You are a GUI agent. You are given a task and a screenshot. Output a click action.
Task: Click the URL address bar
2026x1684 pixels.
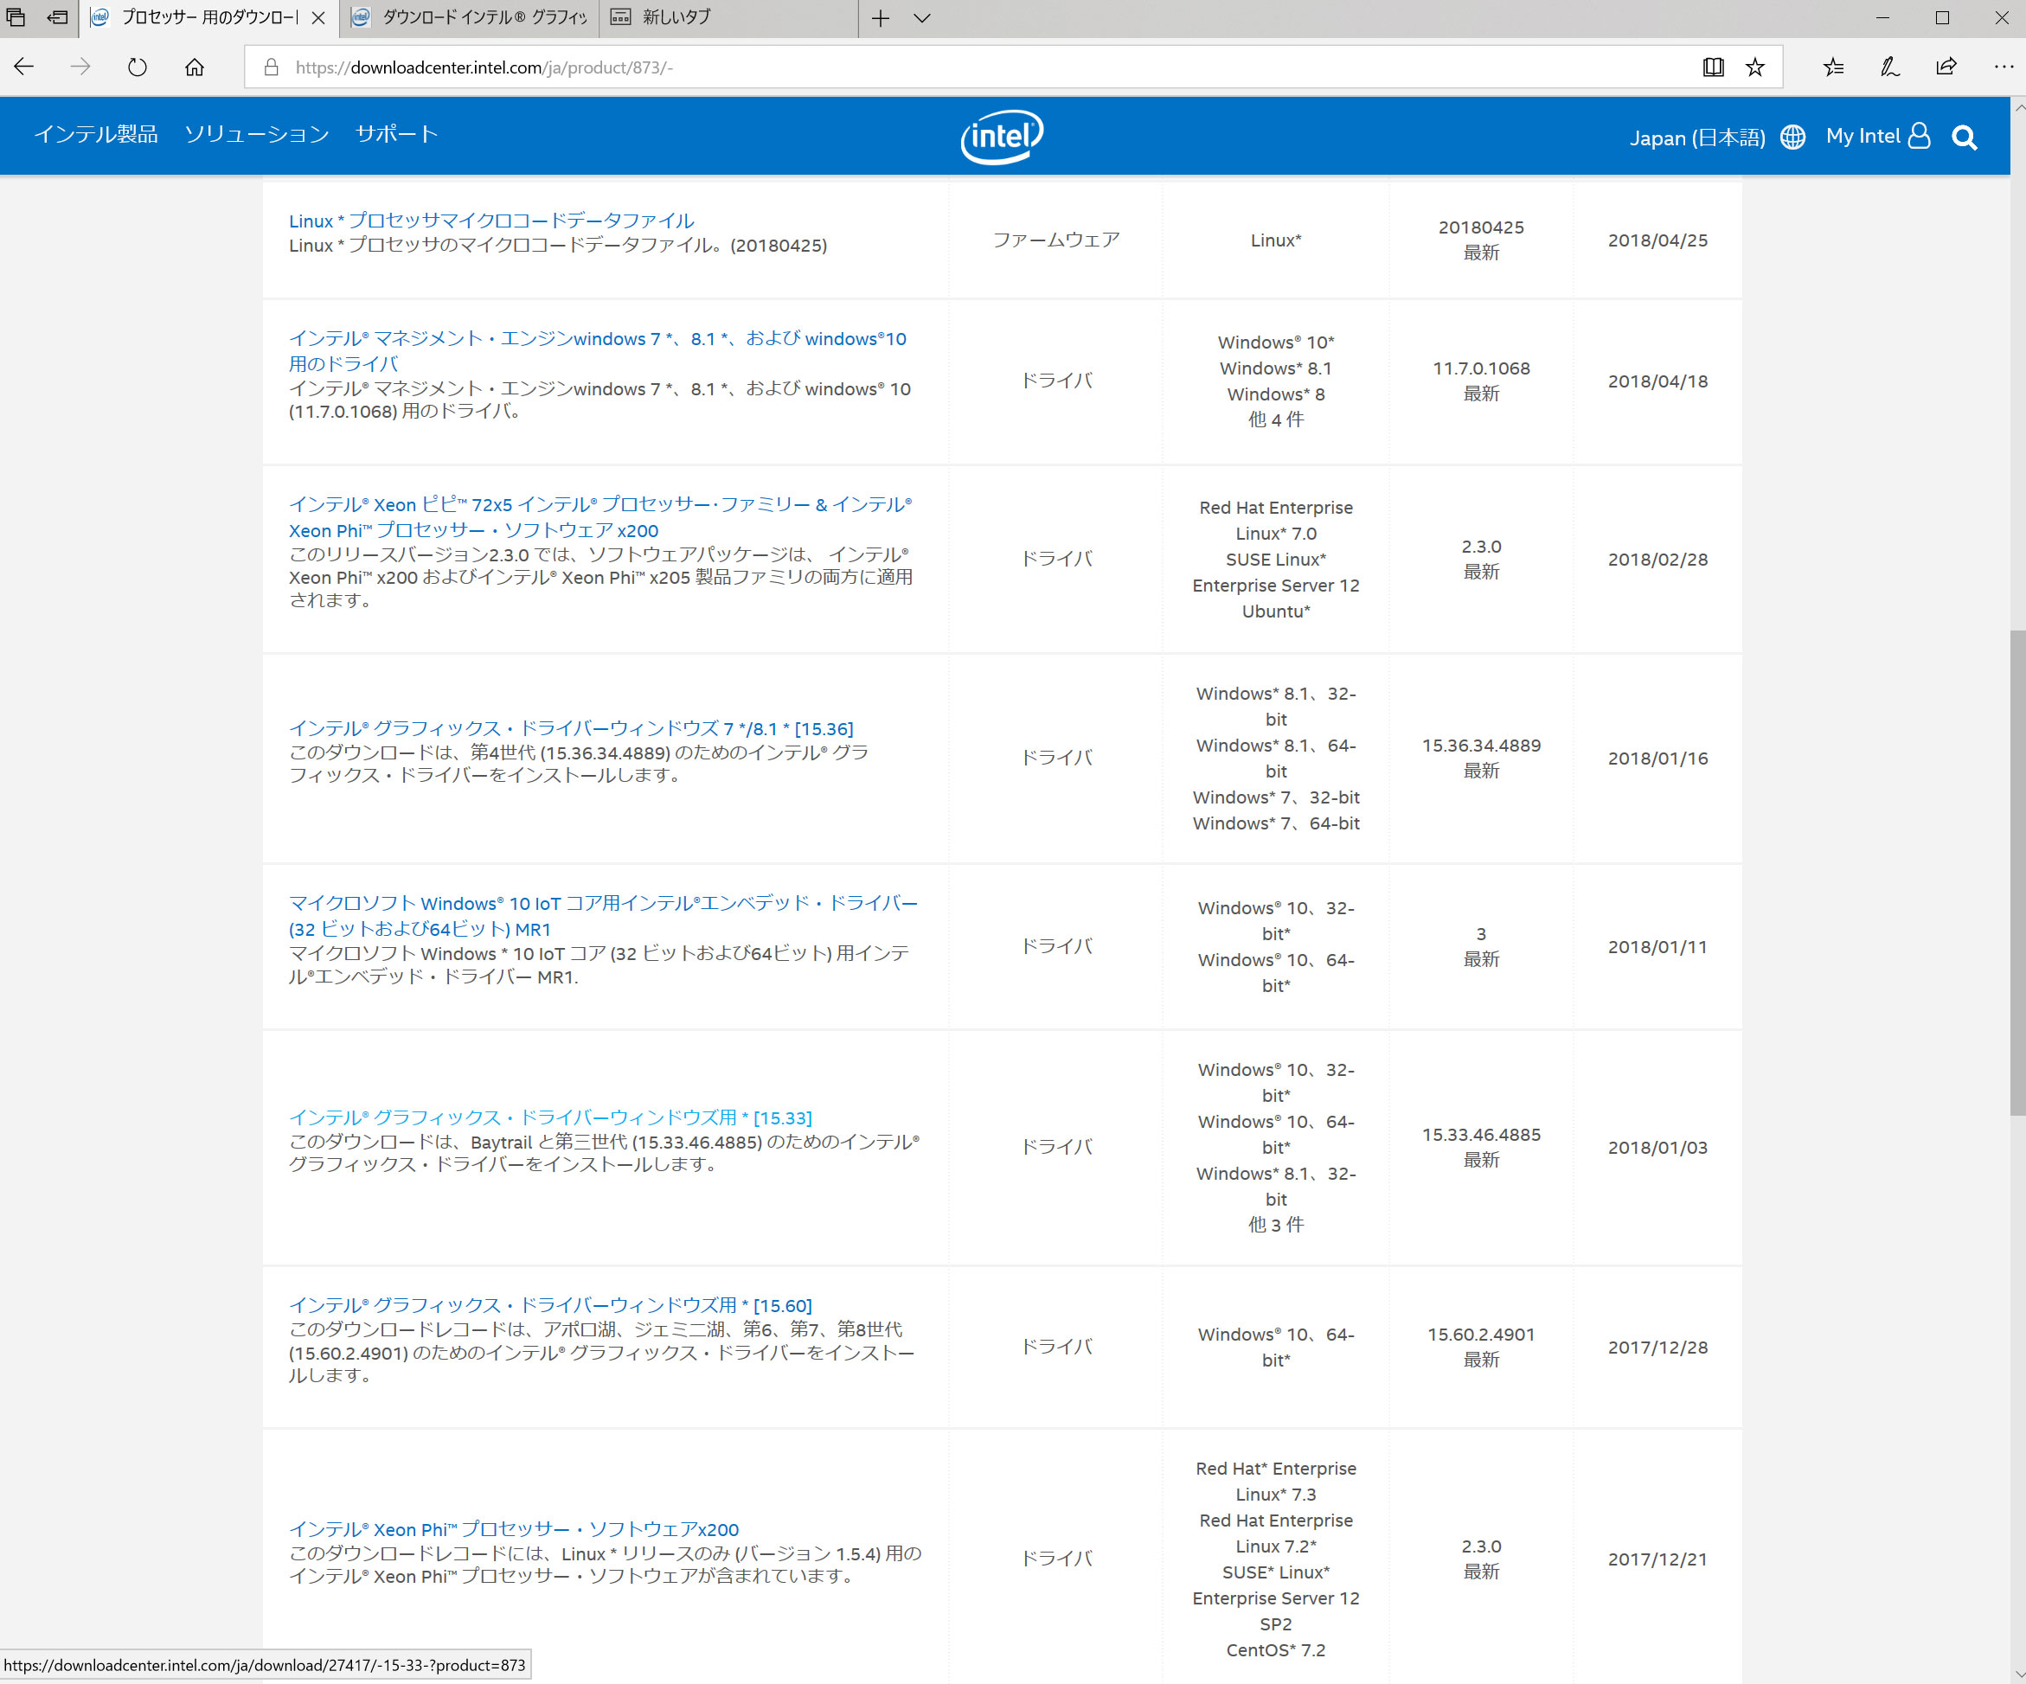pos(965,67)
